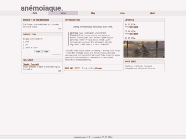Click the 'FEELING LOST?' heading
The height and width of the screenshot is (139, 186).
[72, 68]
